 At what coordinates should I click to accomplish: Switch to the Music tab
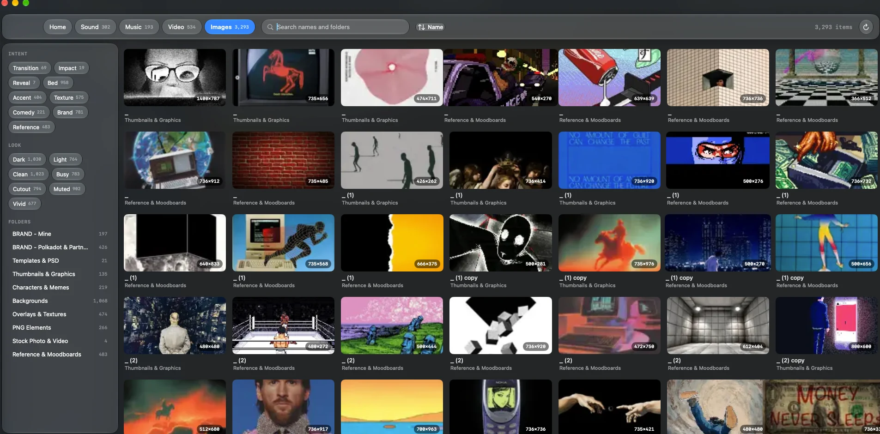point(139,27)
